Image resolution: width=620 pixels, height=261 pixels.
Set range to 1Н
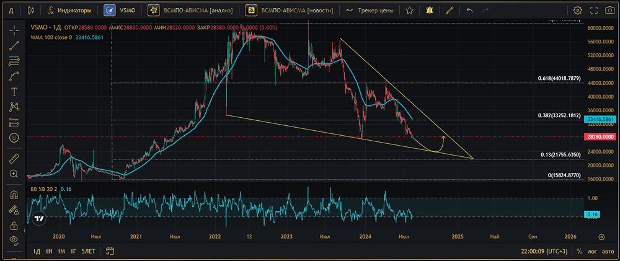click(49, 251)
